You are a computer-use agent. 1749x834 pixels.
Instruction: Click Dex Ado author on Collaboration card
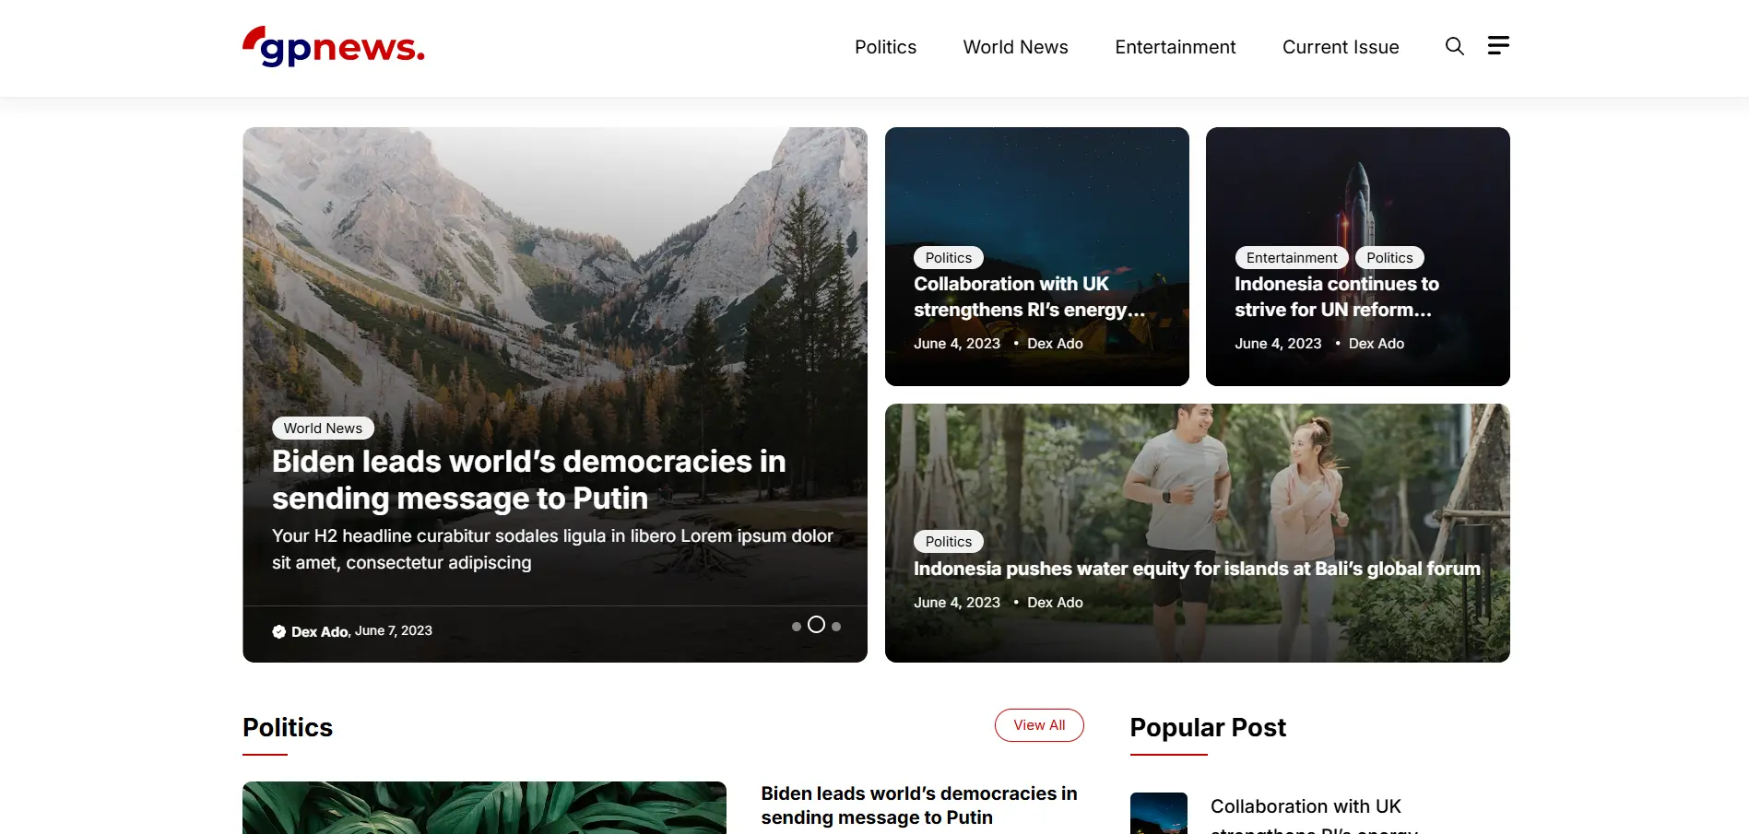[1055, 344]
